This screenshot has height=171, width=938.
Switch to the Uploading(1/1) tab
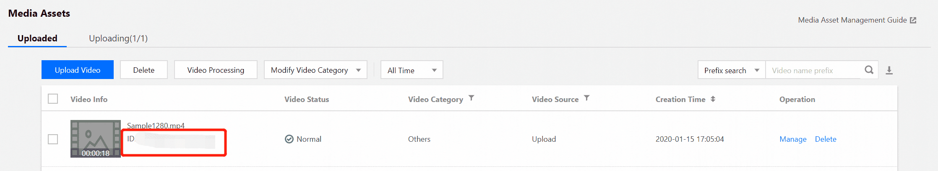coord(118,38)
